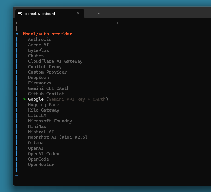Select BytePlus in the provider list
The width and height of the screenshot is (211, 192).
38,50
